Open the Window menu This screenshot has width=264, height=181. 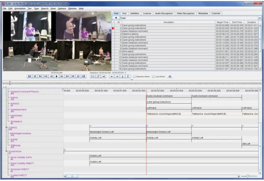(x=72, y=9)
